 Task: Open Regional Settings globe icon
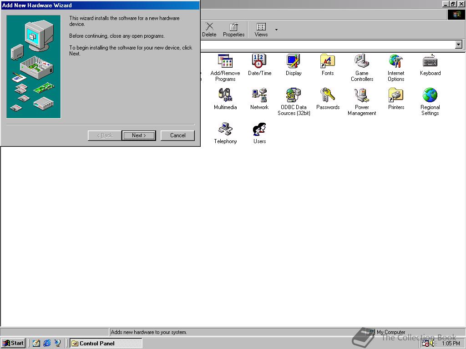coord(430,102)
